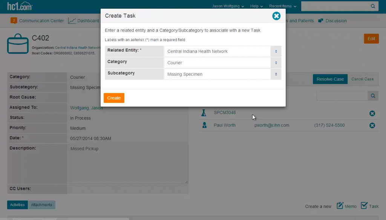Expand the Category dropdown showing Courier
The image size is (386, 220).
tap(222, 63)
